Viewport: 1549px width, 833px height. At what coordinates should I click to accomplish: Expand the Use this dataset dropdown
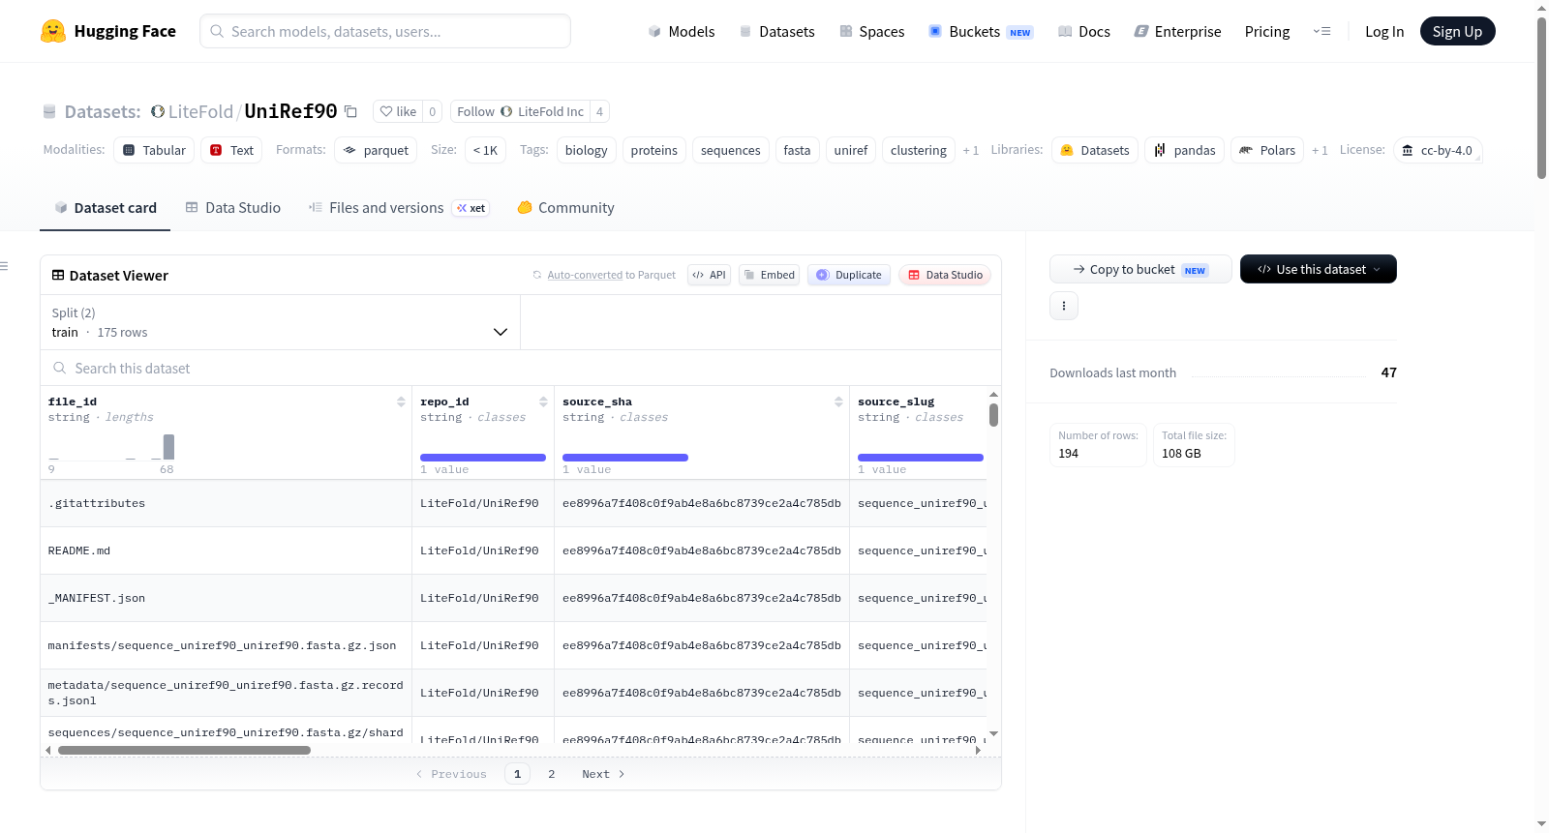(1318, 269)
